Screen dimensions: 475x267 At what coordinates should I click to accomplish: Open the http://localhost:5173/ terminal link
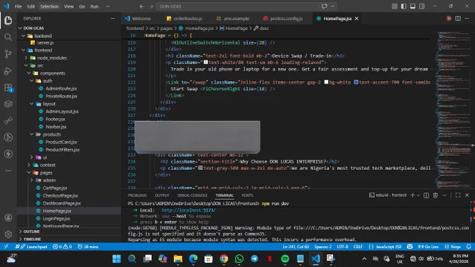189,210
